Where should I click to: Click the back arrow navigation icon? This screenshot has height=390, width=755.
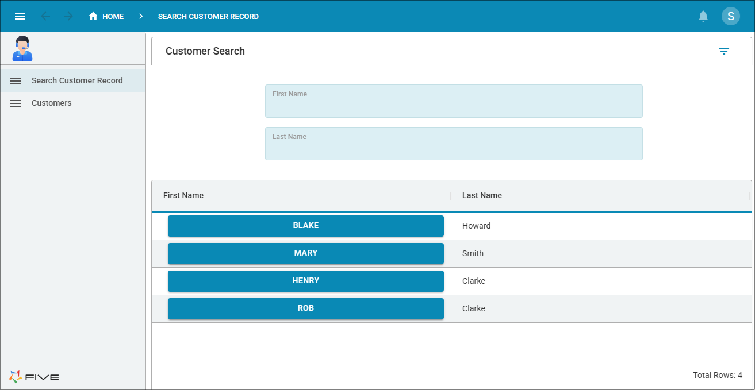(45, 16)
